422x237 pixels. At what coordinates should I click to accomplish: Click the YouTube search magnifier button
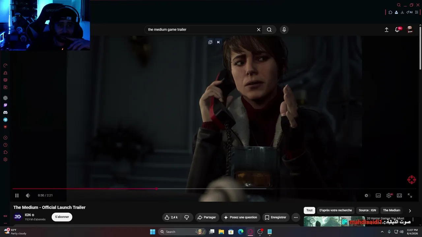point(269,30)
